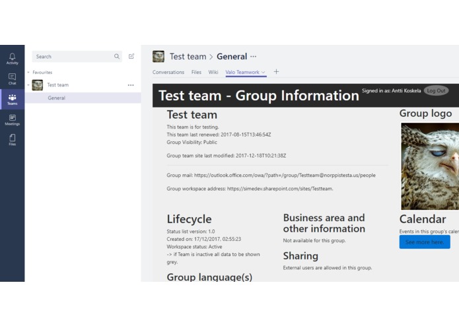The image size is (459, 326).
Task: Click 'Not available for this group' text
Action: (x=314, y=240)
